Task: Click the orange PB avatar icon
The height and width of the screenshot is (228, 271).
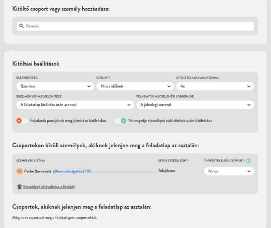Action: pyautogui.click(x=19, y=171)
